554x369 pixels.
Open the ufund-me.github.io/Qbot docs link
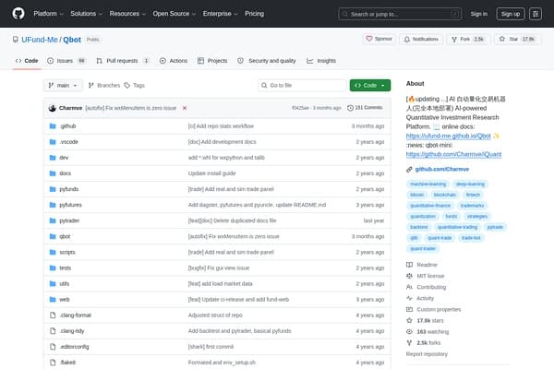click(x=448, y=136)
